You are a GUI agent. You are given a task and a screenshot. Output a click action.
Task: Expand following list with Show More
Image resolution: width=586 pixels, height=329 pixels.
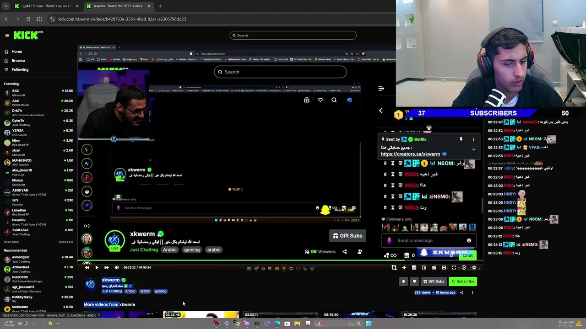tap(11, 242)
